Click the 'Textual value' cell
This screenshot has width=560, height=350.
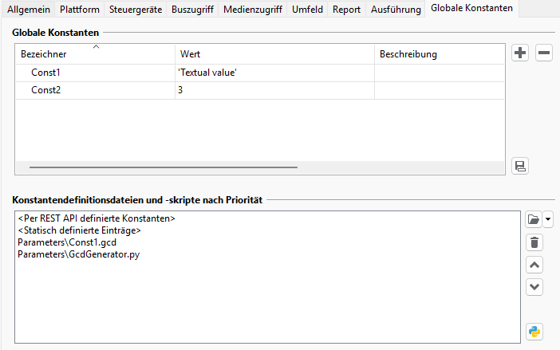[274, 73]
